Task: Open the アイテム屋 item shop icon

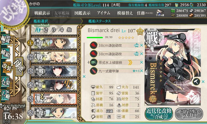Action: coord(160,13)
